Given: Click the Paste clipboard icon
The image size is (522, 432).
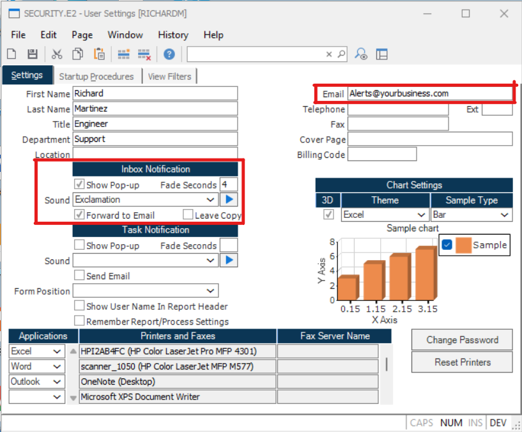Looking at the screenshot, I should click(99, 54).
